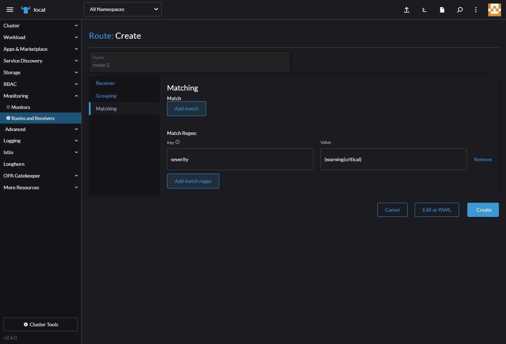This screenshot has height=344, width=506.
Task: Click the globe icon beside Monitors
Action: point(8,107)
